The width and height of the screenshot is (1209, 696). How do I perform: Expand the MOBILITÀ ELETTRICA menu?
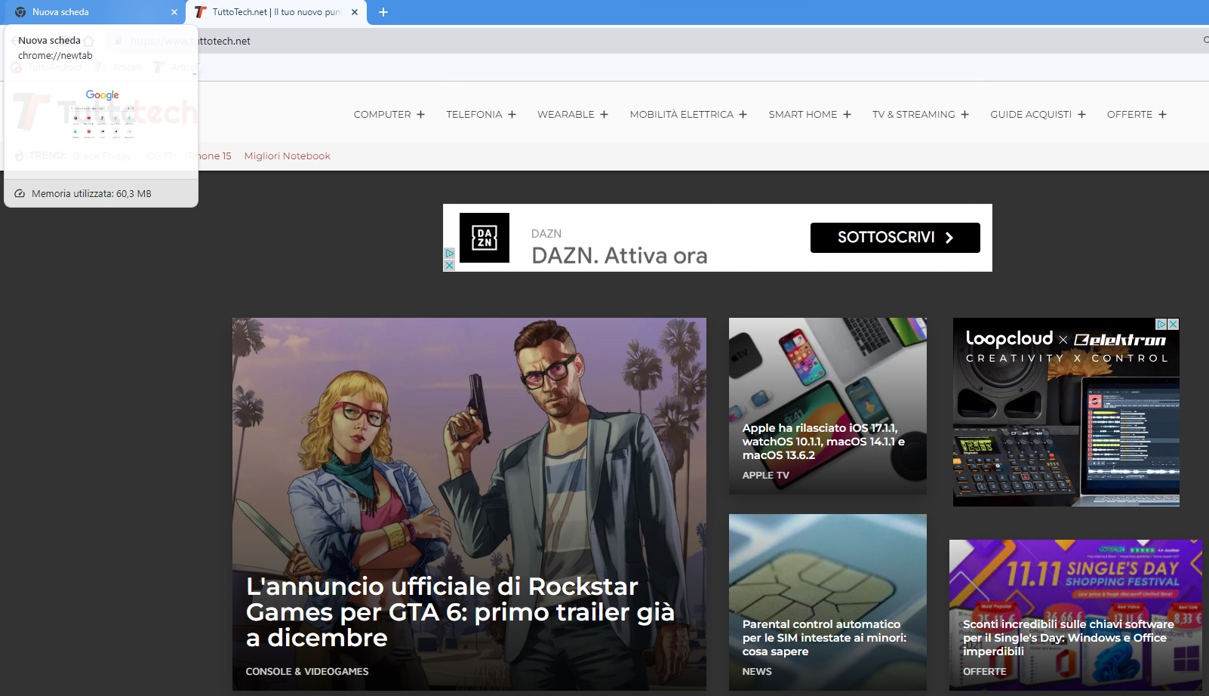[688, 115]
